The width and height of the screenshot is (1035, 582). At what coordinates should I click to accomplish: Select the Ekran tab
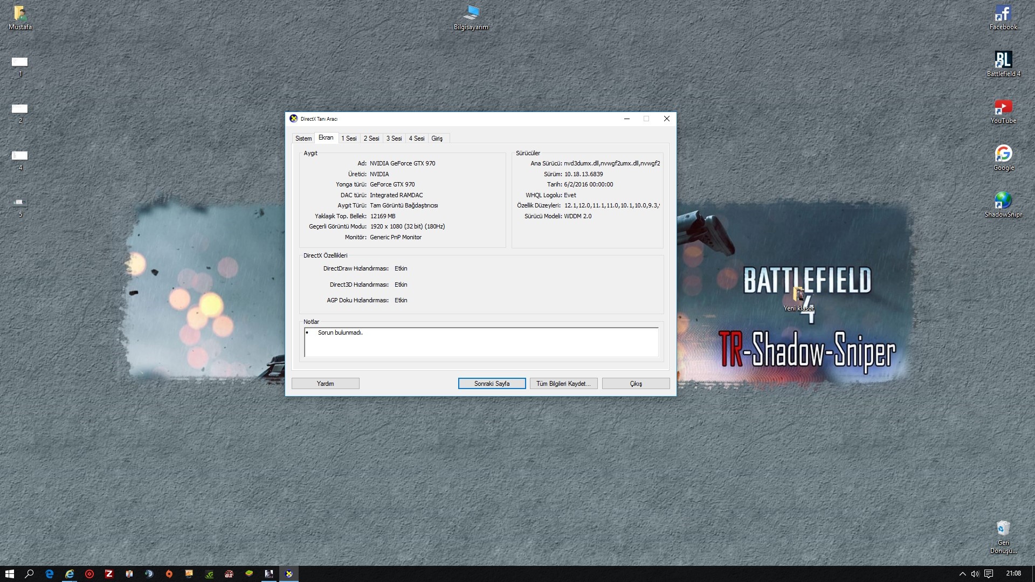[326, 137]
